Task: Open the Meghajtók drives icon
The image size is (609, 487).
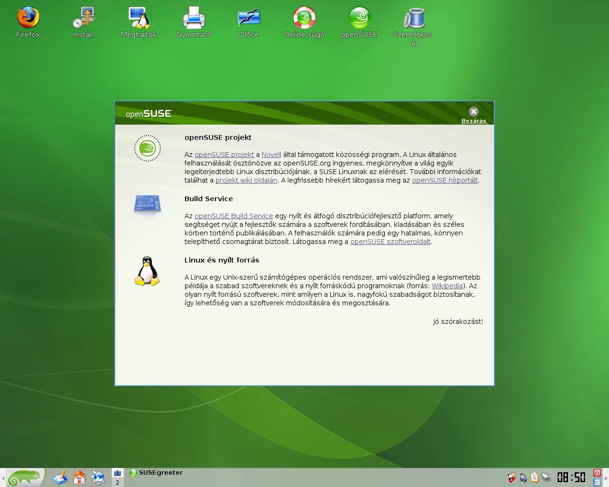Action: [138, 22]
